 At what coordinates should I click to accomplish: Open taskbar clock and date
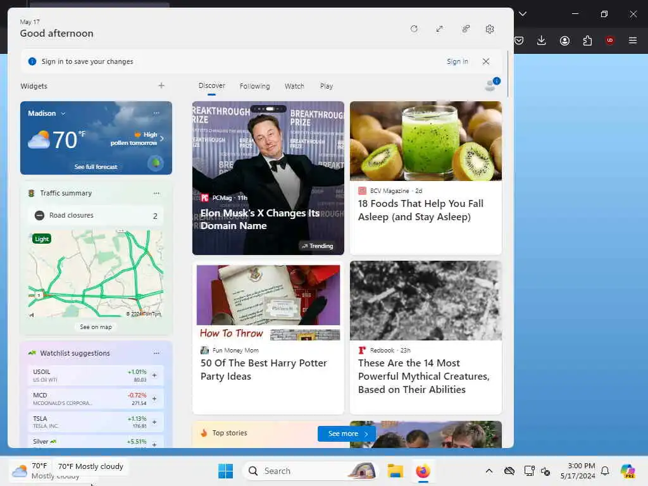578,471
